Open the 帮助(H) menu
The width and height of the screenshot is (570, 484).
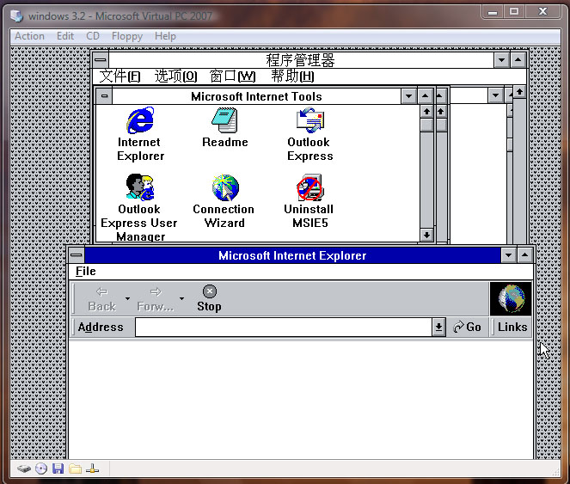pyautogui.click(x=292, y=77)
